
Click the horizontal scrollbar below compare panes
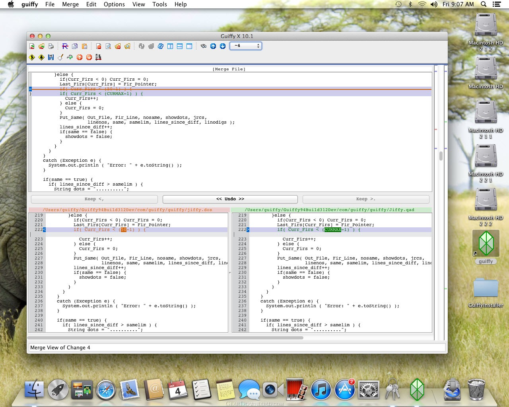pos(165,338)
